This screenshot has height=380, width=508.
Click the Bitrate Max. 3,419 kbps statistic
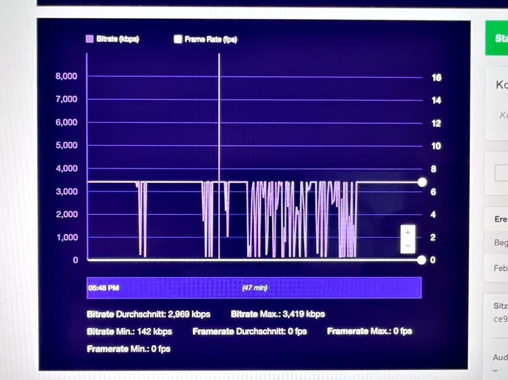pos(278,314)
